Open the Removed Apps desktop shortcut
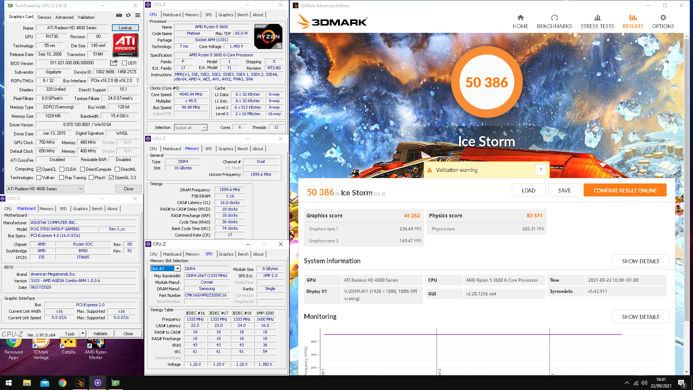Screen dimensions: 693x390 pos(13,349)
